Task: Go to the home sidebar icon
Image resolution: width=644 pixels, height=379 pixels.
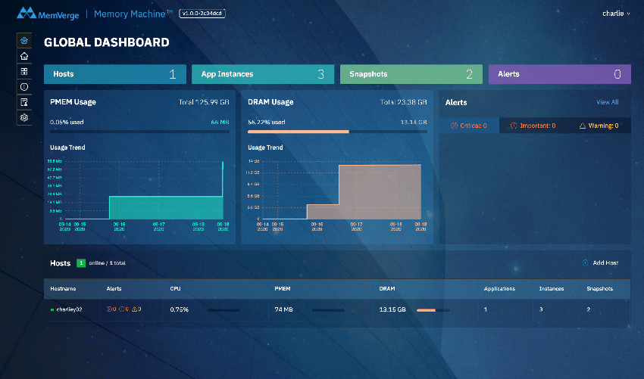Action: pyautogui.click(x=24, y=56)
